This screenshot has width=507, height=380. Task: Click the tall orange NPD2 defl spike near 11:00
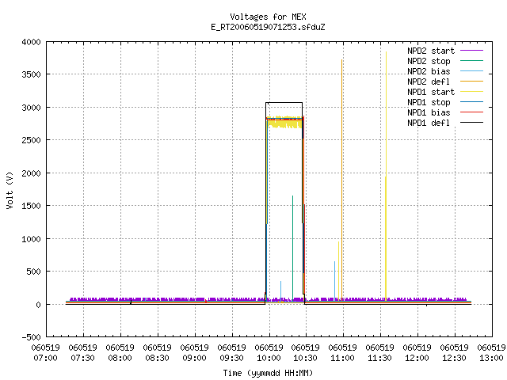pyautogui.click(x=341, y=180)
